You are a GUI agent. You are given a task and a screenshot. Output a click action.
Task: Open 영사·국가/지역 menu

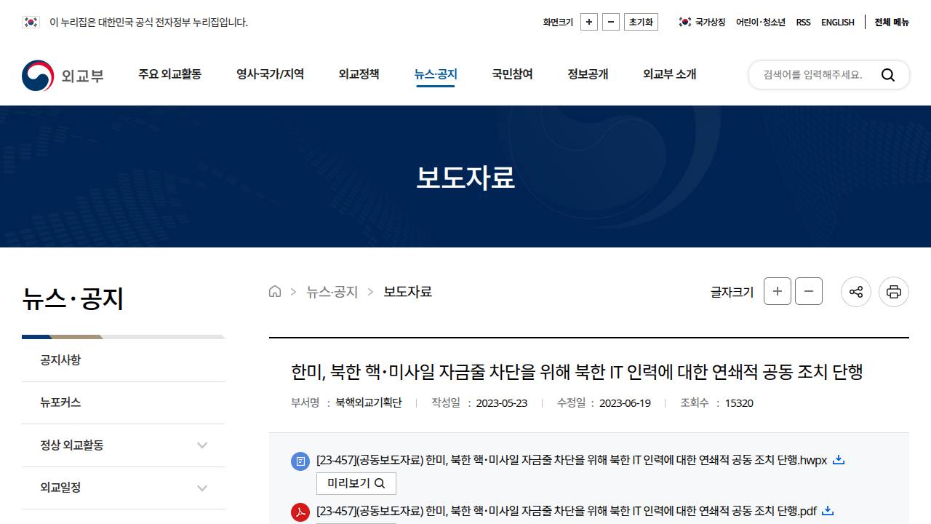[x=270, y=74]
